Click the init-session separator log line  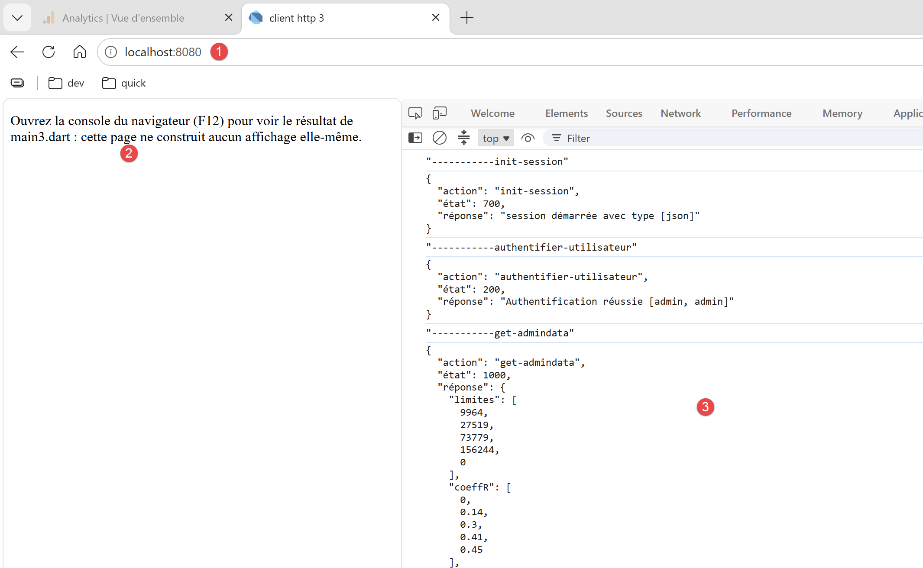[x=497, y=161]
